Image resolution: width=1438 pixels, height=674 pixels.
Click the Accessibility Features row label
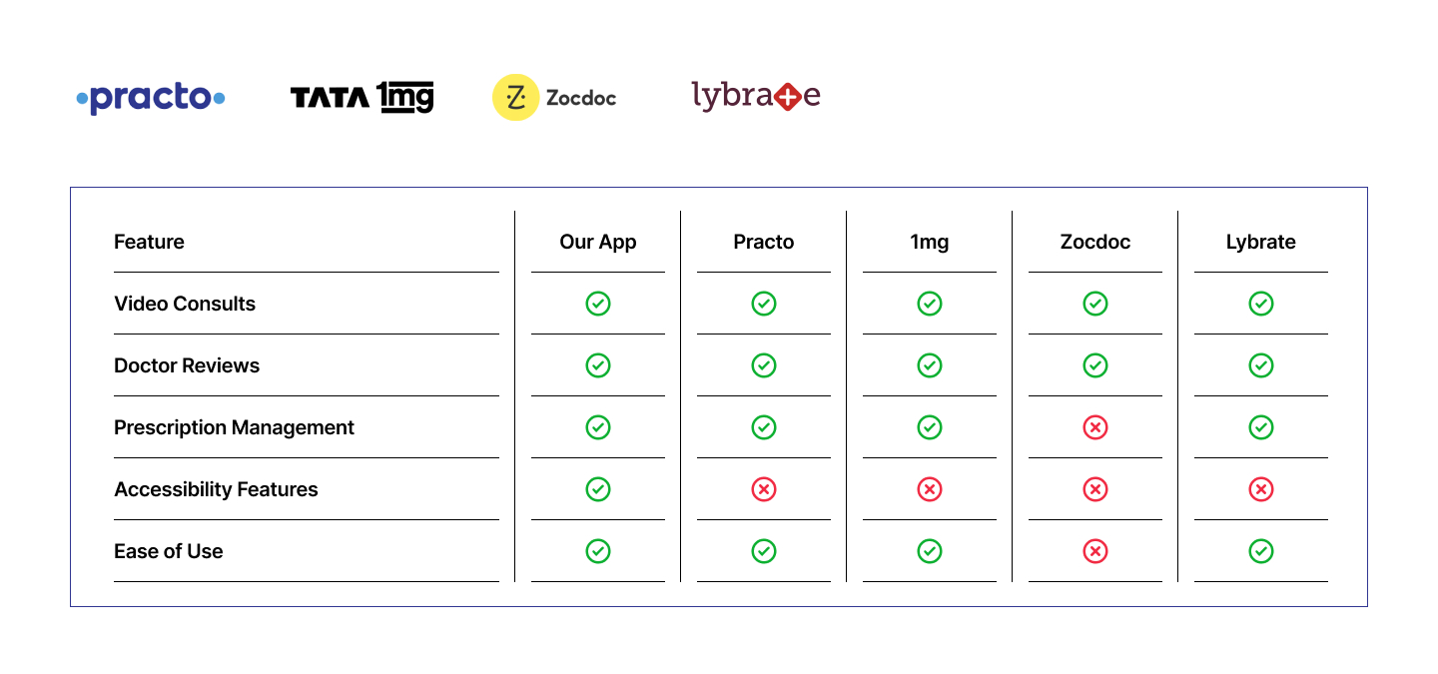pos(216,489)
